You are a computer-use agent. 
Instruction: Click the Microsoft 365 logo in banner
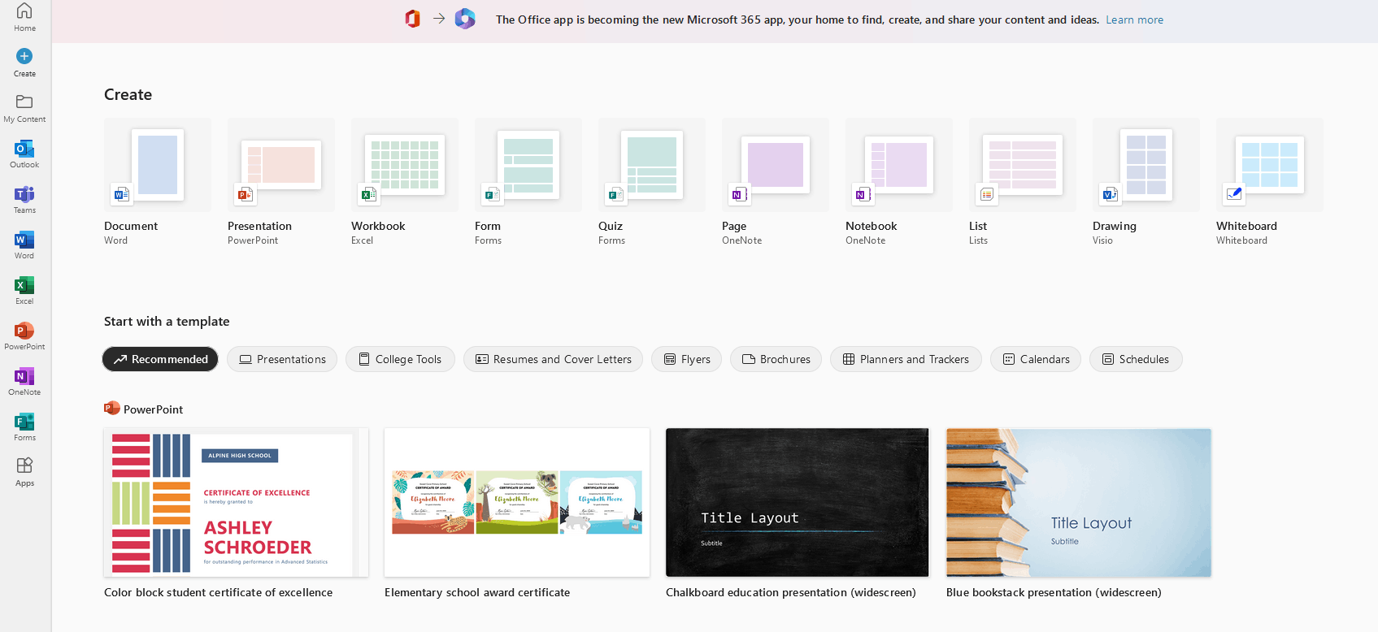(x=465, y=19)
